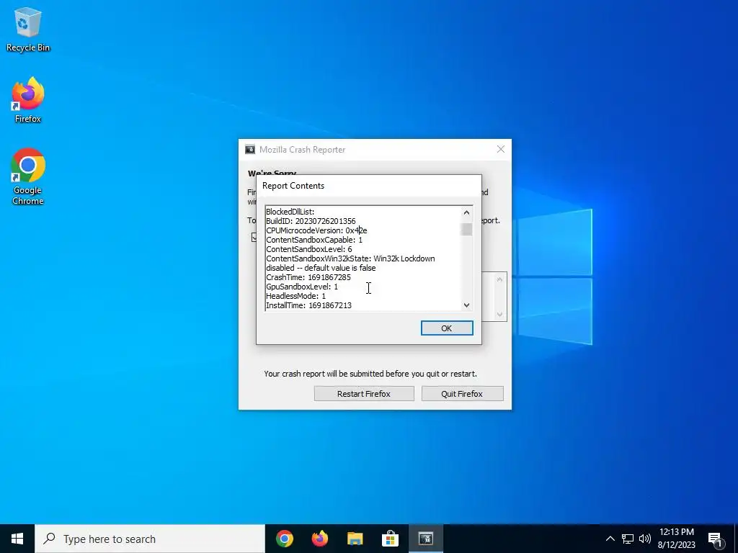Image resolution: width=738 pixels, height=553 pixels.
Task: Click the Quit Firefox button
Action: [x=462, y=394]
